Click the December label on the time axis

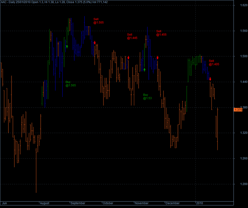(173, 203)
